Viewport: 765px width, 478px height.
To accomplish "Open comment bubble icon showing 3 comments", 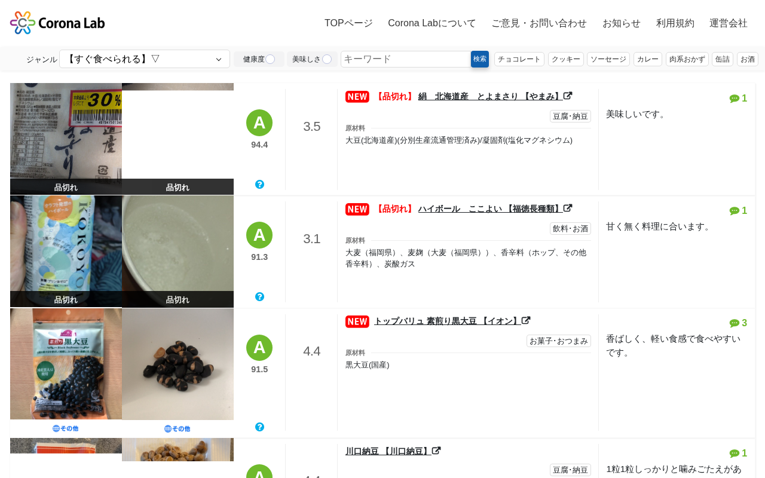I will (x=735, y=323).
